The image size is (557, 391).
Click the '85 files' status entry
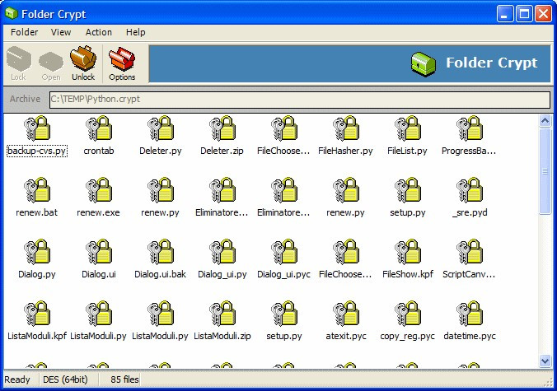coord(124,379)
